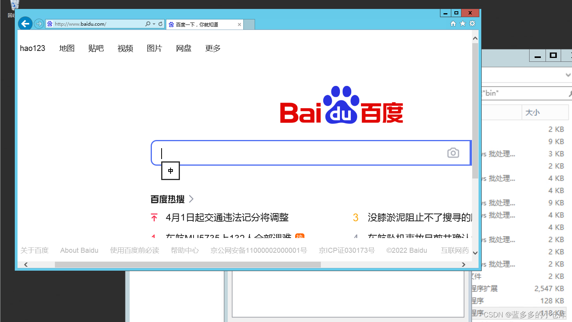The image size is (572, 322).
Task: Select the file row sized 3 KB
Action: [x=525, y=154]
